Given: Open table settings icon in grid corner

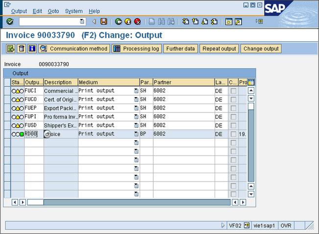Looking at the screenshot, I should [x=251, y=82].
